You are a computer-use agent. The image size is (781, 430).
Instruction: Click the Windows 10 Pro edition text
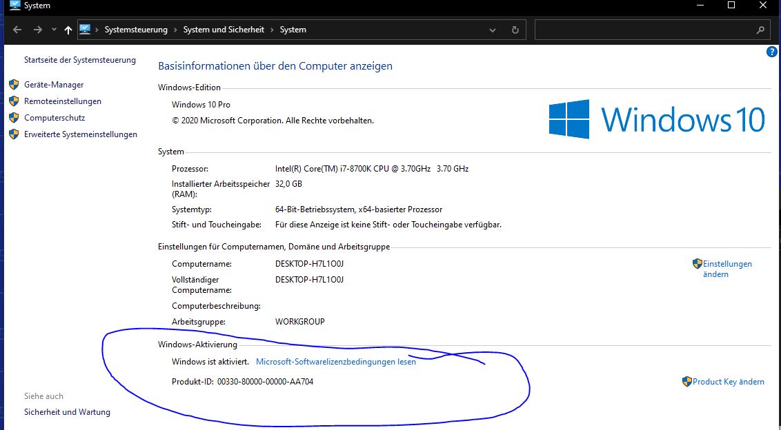tap(201, 105)
